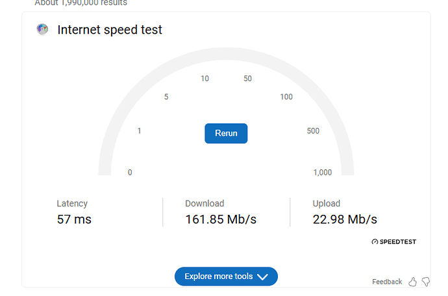
Task: Click the Download label
Action: pyautogui.click(x=205, y=203)
